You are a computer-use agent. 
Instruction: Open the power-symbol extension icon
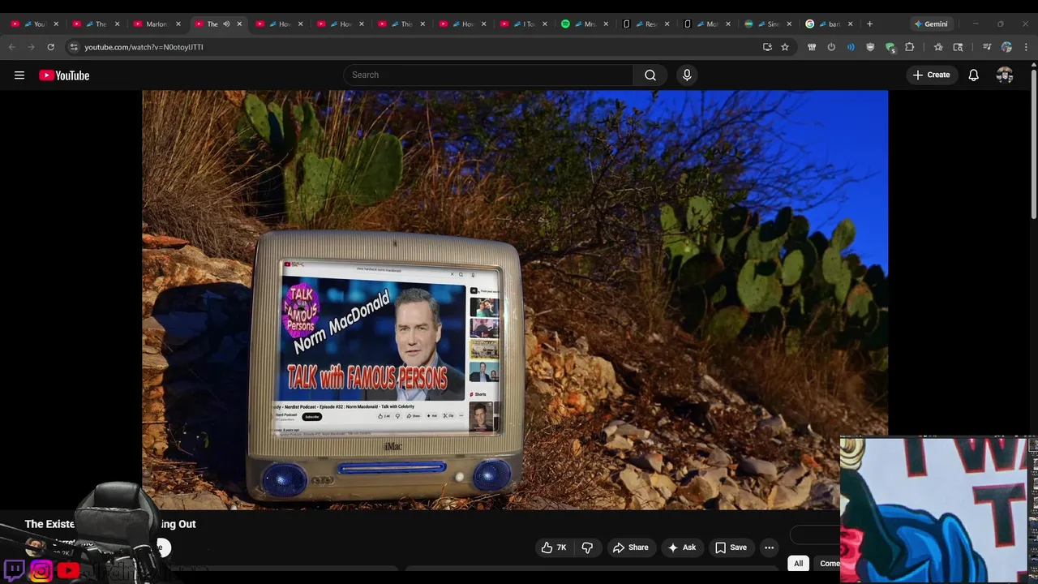click(x=831, y=47)
